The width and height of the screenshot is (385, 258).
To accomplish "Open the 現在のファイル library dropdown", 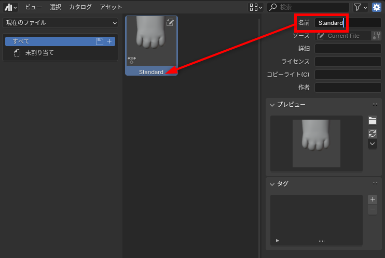I will coord(61,23).
